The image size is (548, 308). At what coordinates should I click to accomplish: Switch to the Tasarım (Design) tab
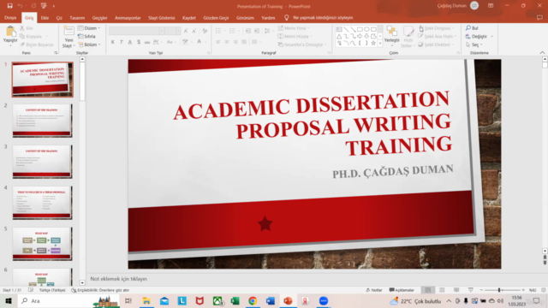77,17
